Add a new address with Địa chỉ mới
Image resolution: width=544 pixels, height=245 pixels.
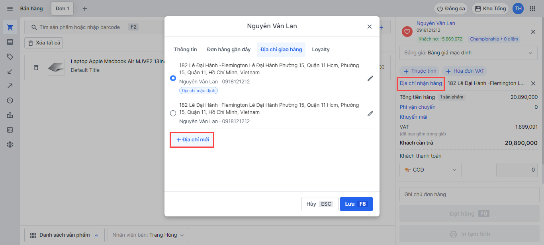(x=192, y=140)
